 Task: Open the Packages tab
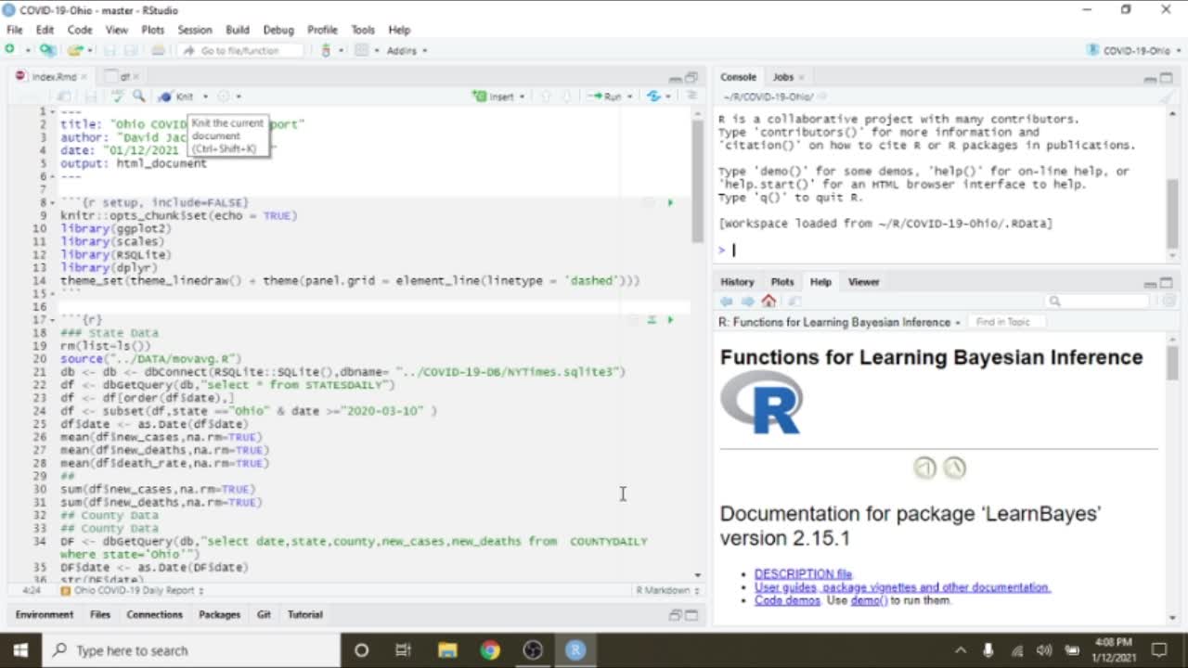219,614
